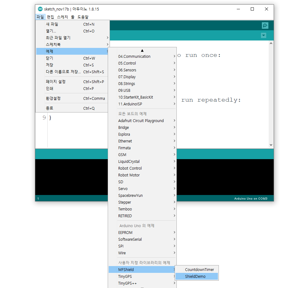Viewport: 295px width, 288px height.
Task: Expand 06.Sensors examples
Action: click(x=142, y=70)
